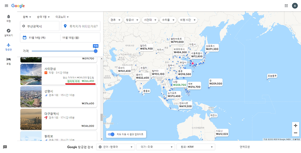Open the 국가 country dropdown

coord(156,147)
